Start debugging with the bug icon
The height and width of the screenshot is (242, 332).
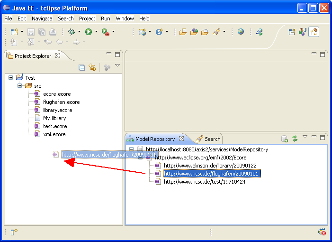[x=72, y=32]
